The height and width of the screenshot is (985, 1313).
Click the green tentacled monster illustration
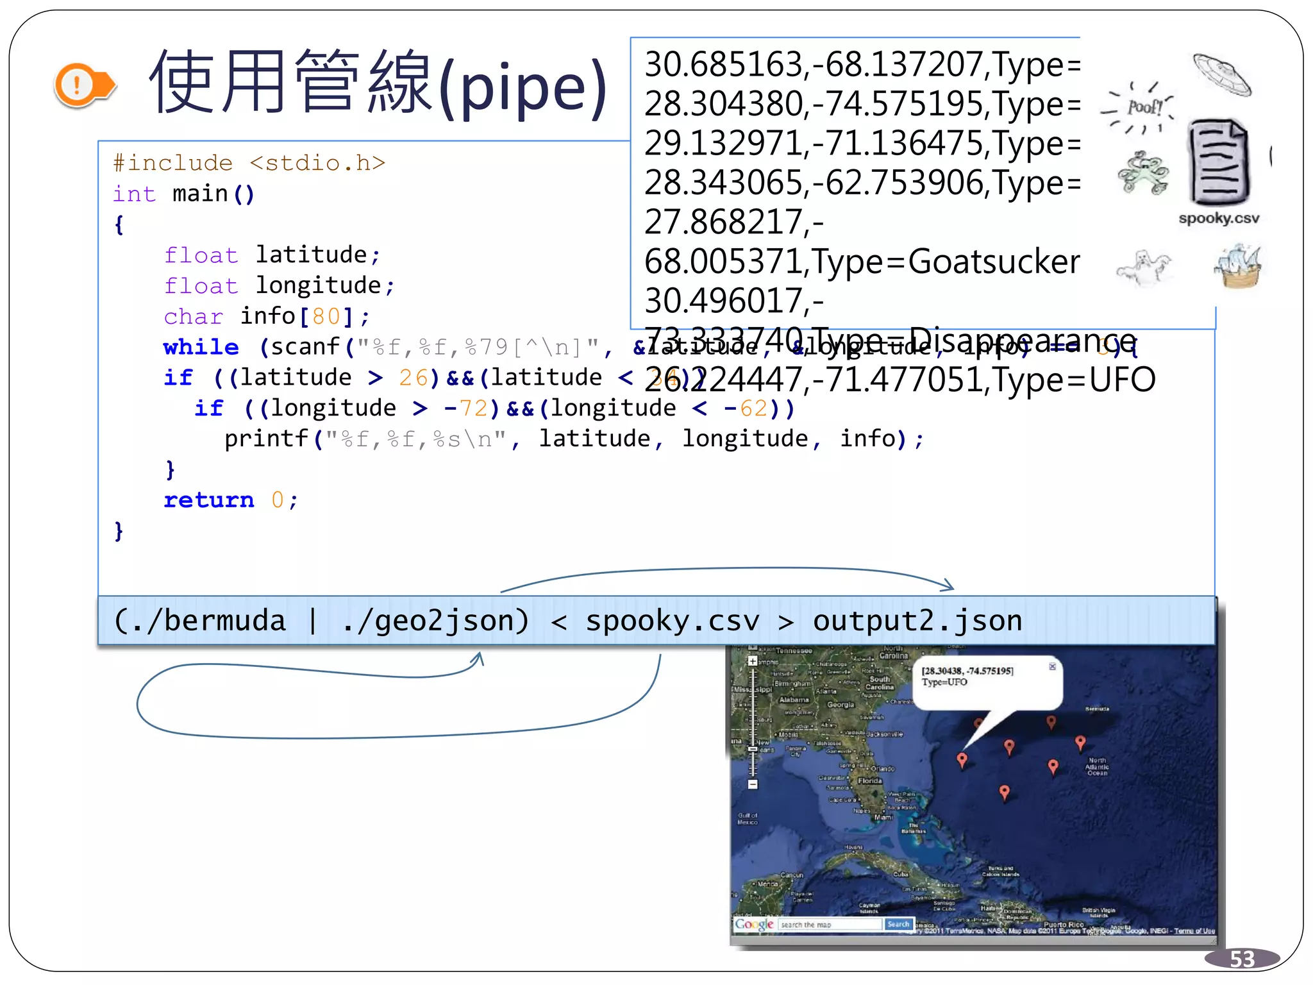tap(1142, 173)
